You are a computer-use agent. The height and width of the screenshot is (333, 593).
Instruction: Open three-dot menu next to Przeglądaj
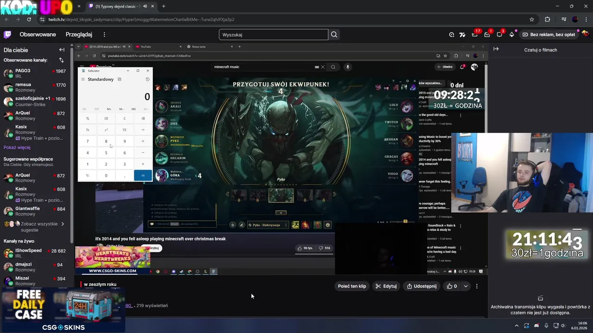104,35
